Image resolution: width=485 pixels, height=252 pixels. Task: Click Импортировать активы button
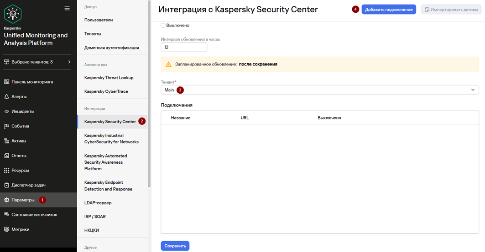[x=451, y=10]
